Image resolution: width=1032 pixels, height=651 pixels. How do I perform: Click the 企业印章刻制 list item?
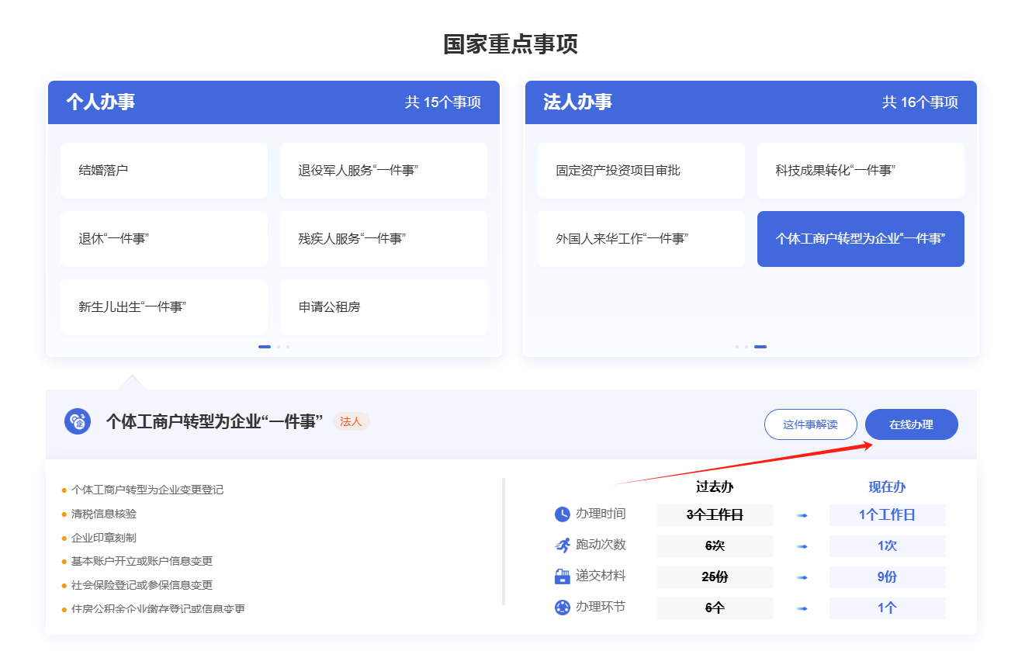103,538
